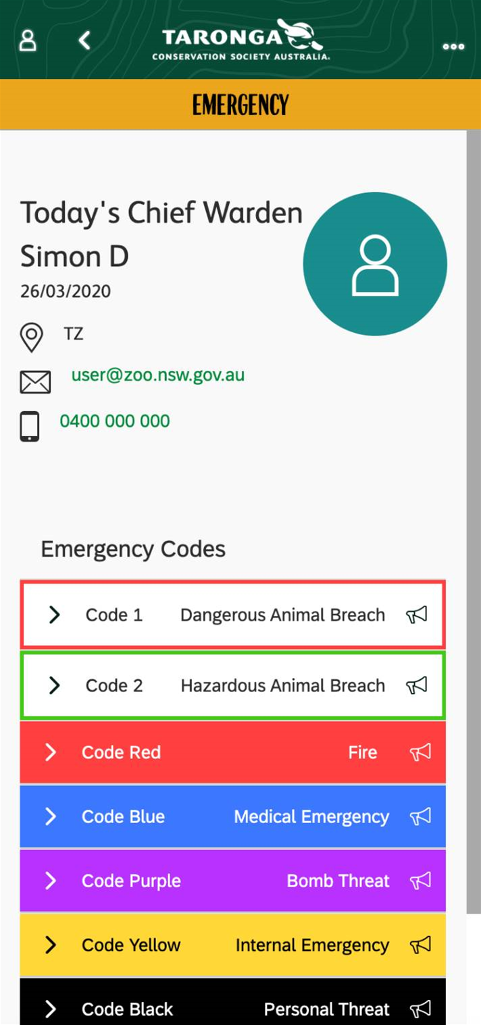Email user@zoo.nsw.gov.au link
This screenshot has height=1025, width=481.
pyautogui.click(x=158, y=375)
